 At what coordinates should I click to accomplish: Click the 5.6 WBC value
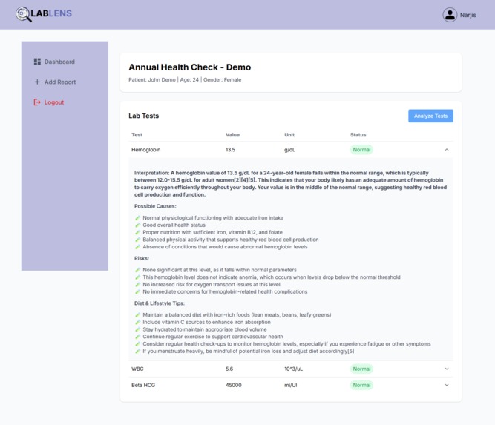pos(229,369)
